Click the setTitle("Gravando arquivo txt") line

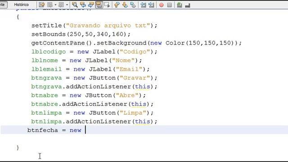(x=94, y=25)
